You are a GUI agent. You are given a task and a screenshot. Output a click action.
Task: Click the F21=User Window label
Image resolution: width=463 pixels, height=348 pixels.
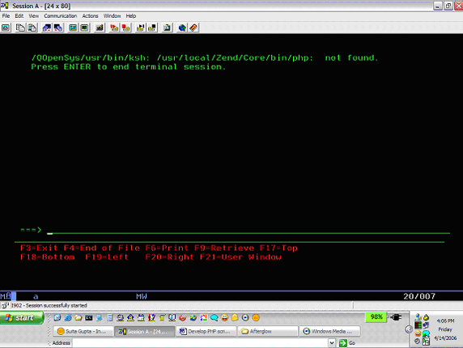(x=240, y=257)
